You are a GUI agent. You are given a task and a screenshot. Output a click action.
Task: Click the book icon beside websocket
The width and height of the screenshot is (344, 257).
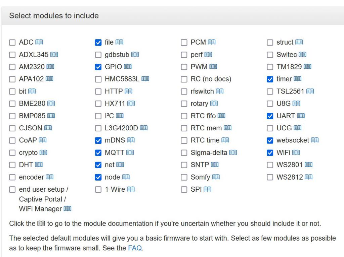click(314, 140)
